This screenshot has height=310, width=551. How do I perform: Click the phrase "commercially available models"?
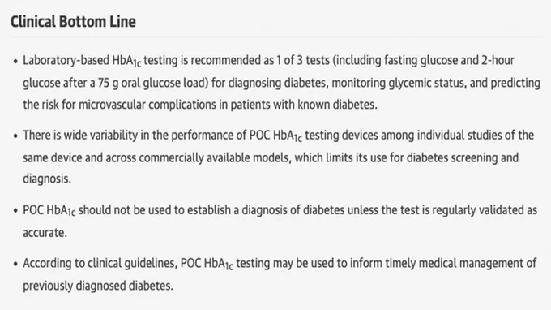pyautogui.click(x=215, y=158)
